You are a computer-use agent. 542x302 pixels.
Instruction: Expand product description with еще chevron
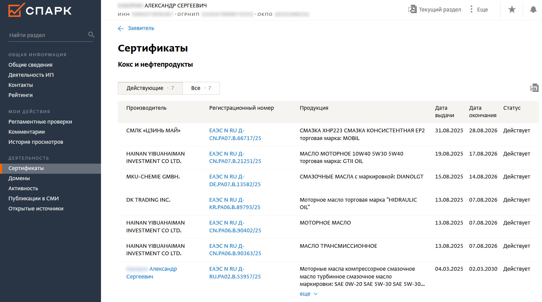click(308, 294)
